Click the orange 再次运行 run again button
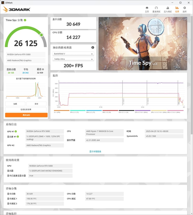 26,115
